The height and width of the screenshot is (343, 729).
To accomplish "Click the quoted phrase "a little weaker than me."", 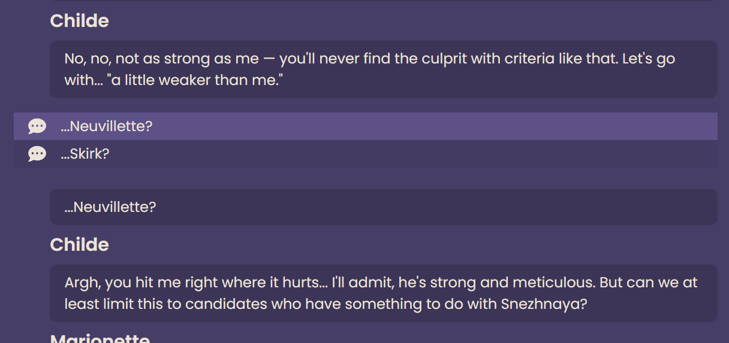I will coord(194,80).
